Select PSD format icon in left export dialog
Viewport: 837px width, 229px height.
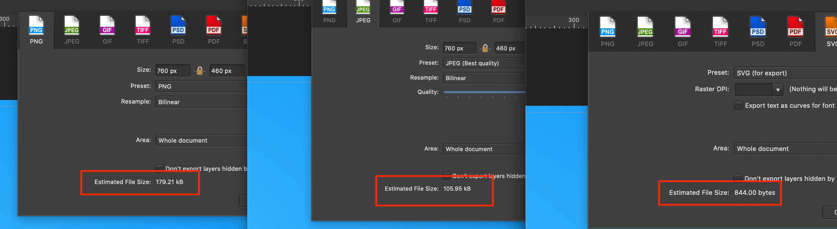(x=178, y=26)
